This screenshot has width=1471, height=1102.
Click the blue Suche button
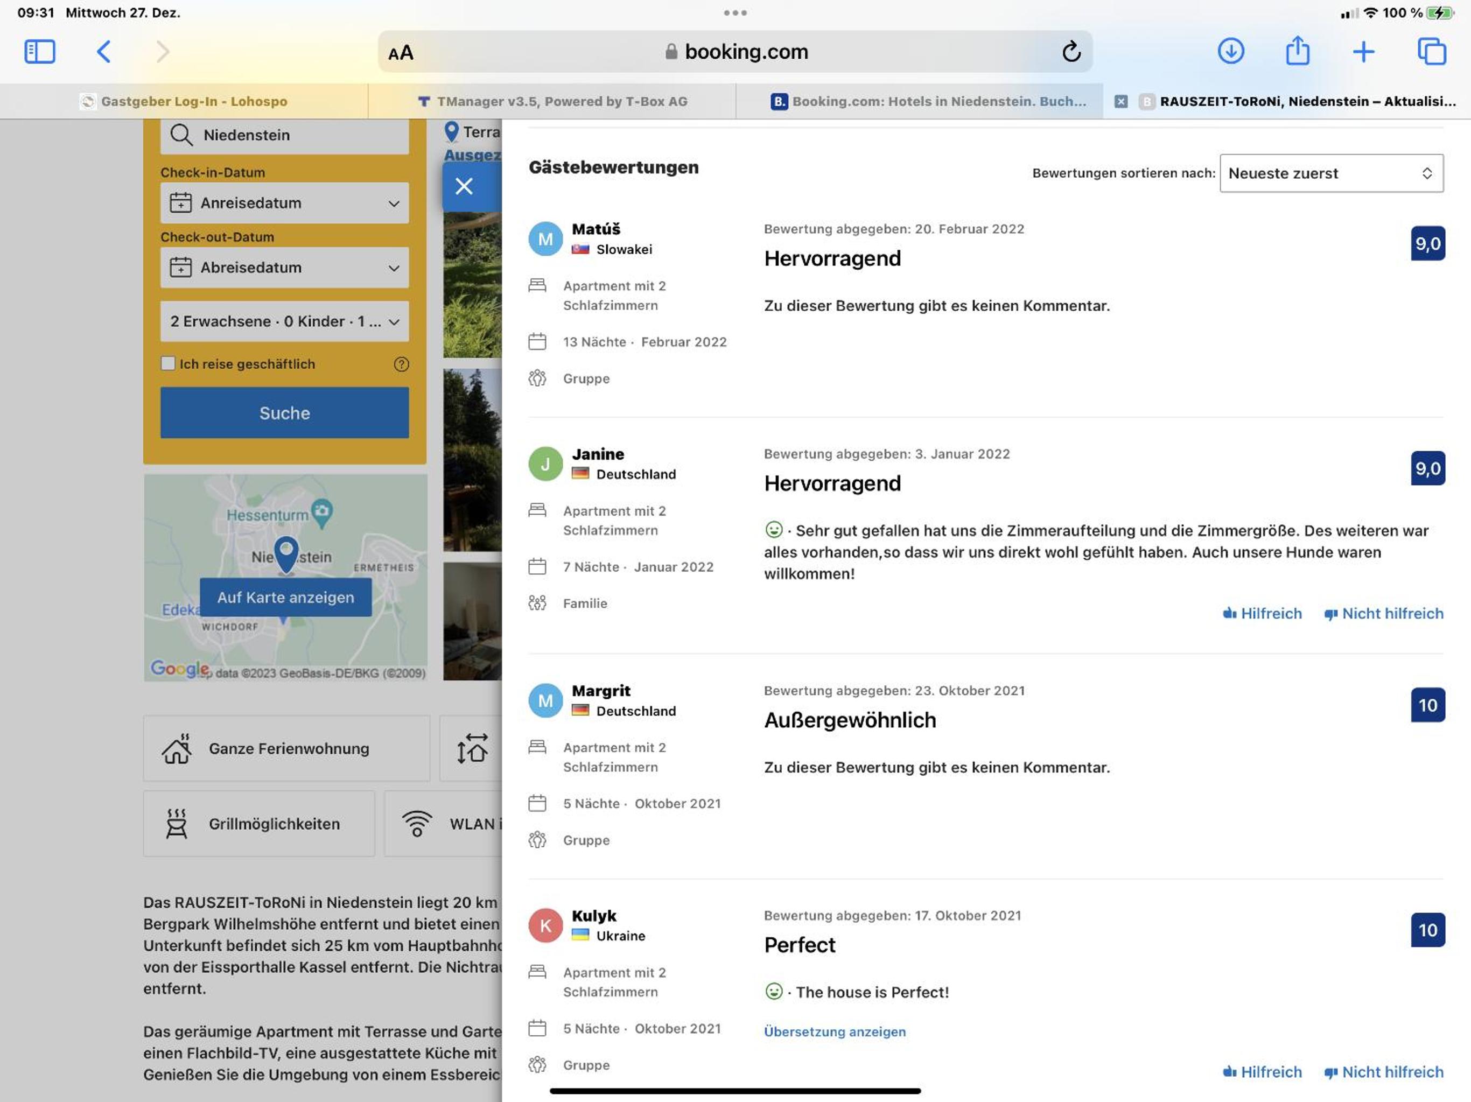coord(285,412)
